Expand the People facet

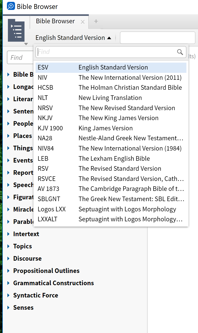(8, 123)
